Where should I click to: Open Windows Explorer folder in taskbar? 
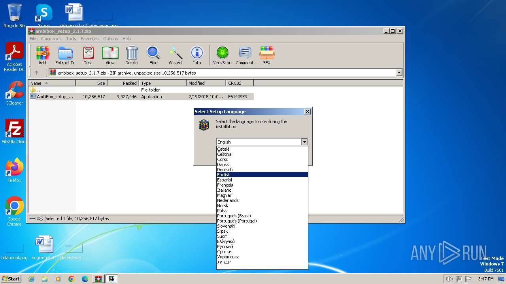[45, 279]
